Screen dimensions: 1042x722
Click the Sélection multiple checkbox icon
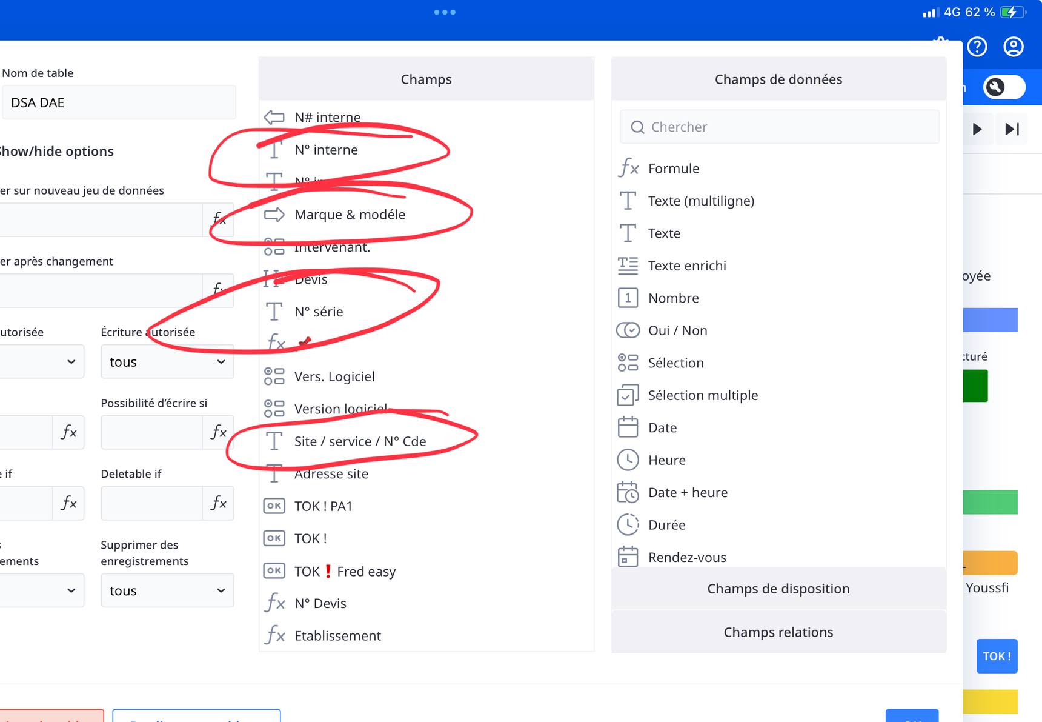628,395
